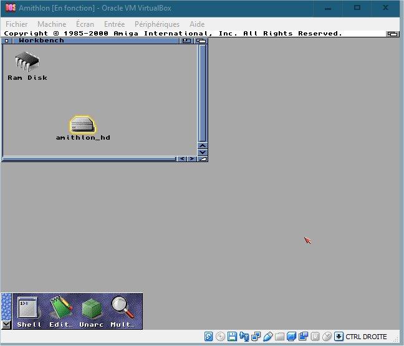Screen dimensions: 404x346
Task: Click the network status icon
Action: click(256, 337)
